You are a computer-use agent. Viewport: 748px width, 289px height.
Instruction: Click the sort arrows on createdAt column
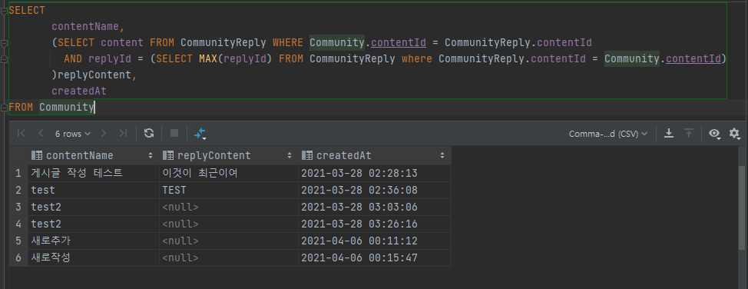point(442,155)
